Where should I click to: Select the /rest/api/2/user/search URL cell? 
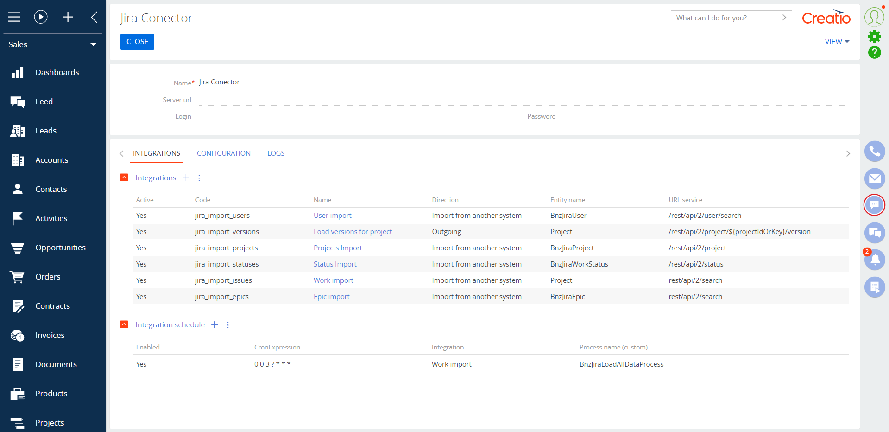tap(705, 216)
